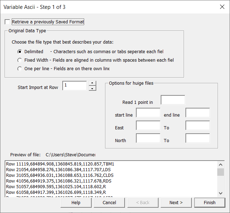
Task: Click the Start Import at Row field
Action: tap(74, 86)
